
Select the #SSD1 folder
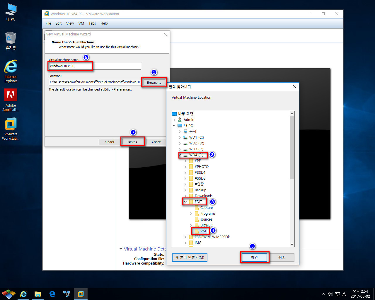click(x=200, y=172)
